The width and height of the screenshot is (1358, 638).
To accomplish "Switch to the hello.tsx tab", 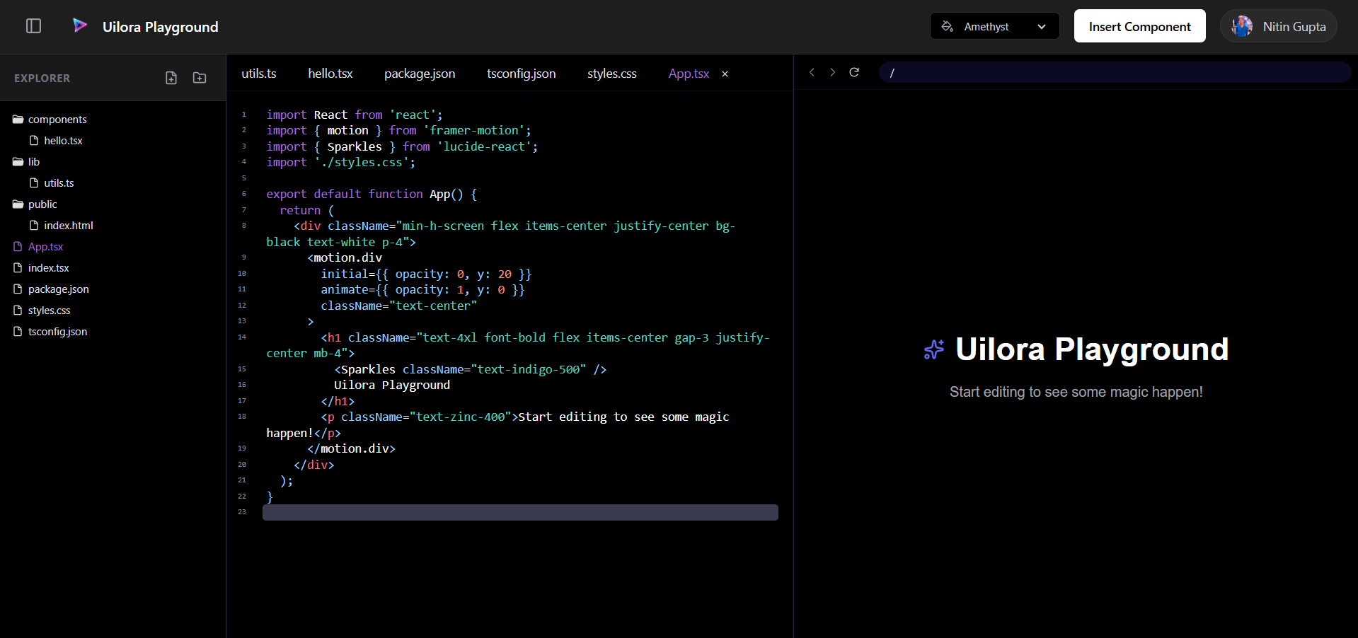I will [330, 74].
